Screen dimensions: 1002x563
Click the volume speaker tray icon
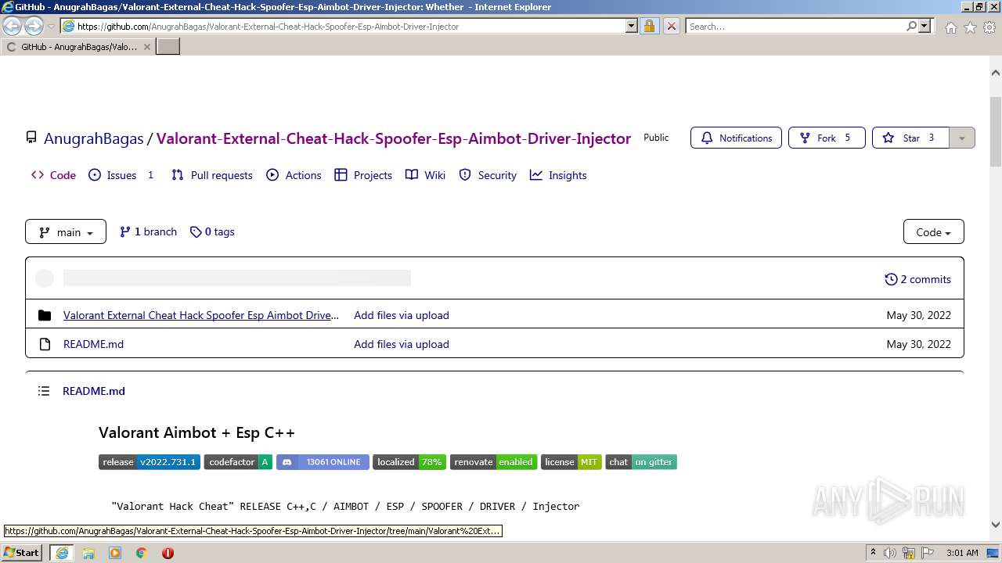coord(890,553)
